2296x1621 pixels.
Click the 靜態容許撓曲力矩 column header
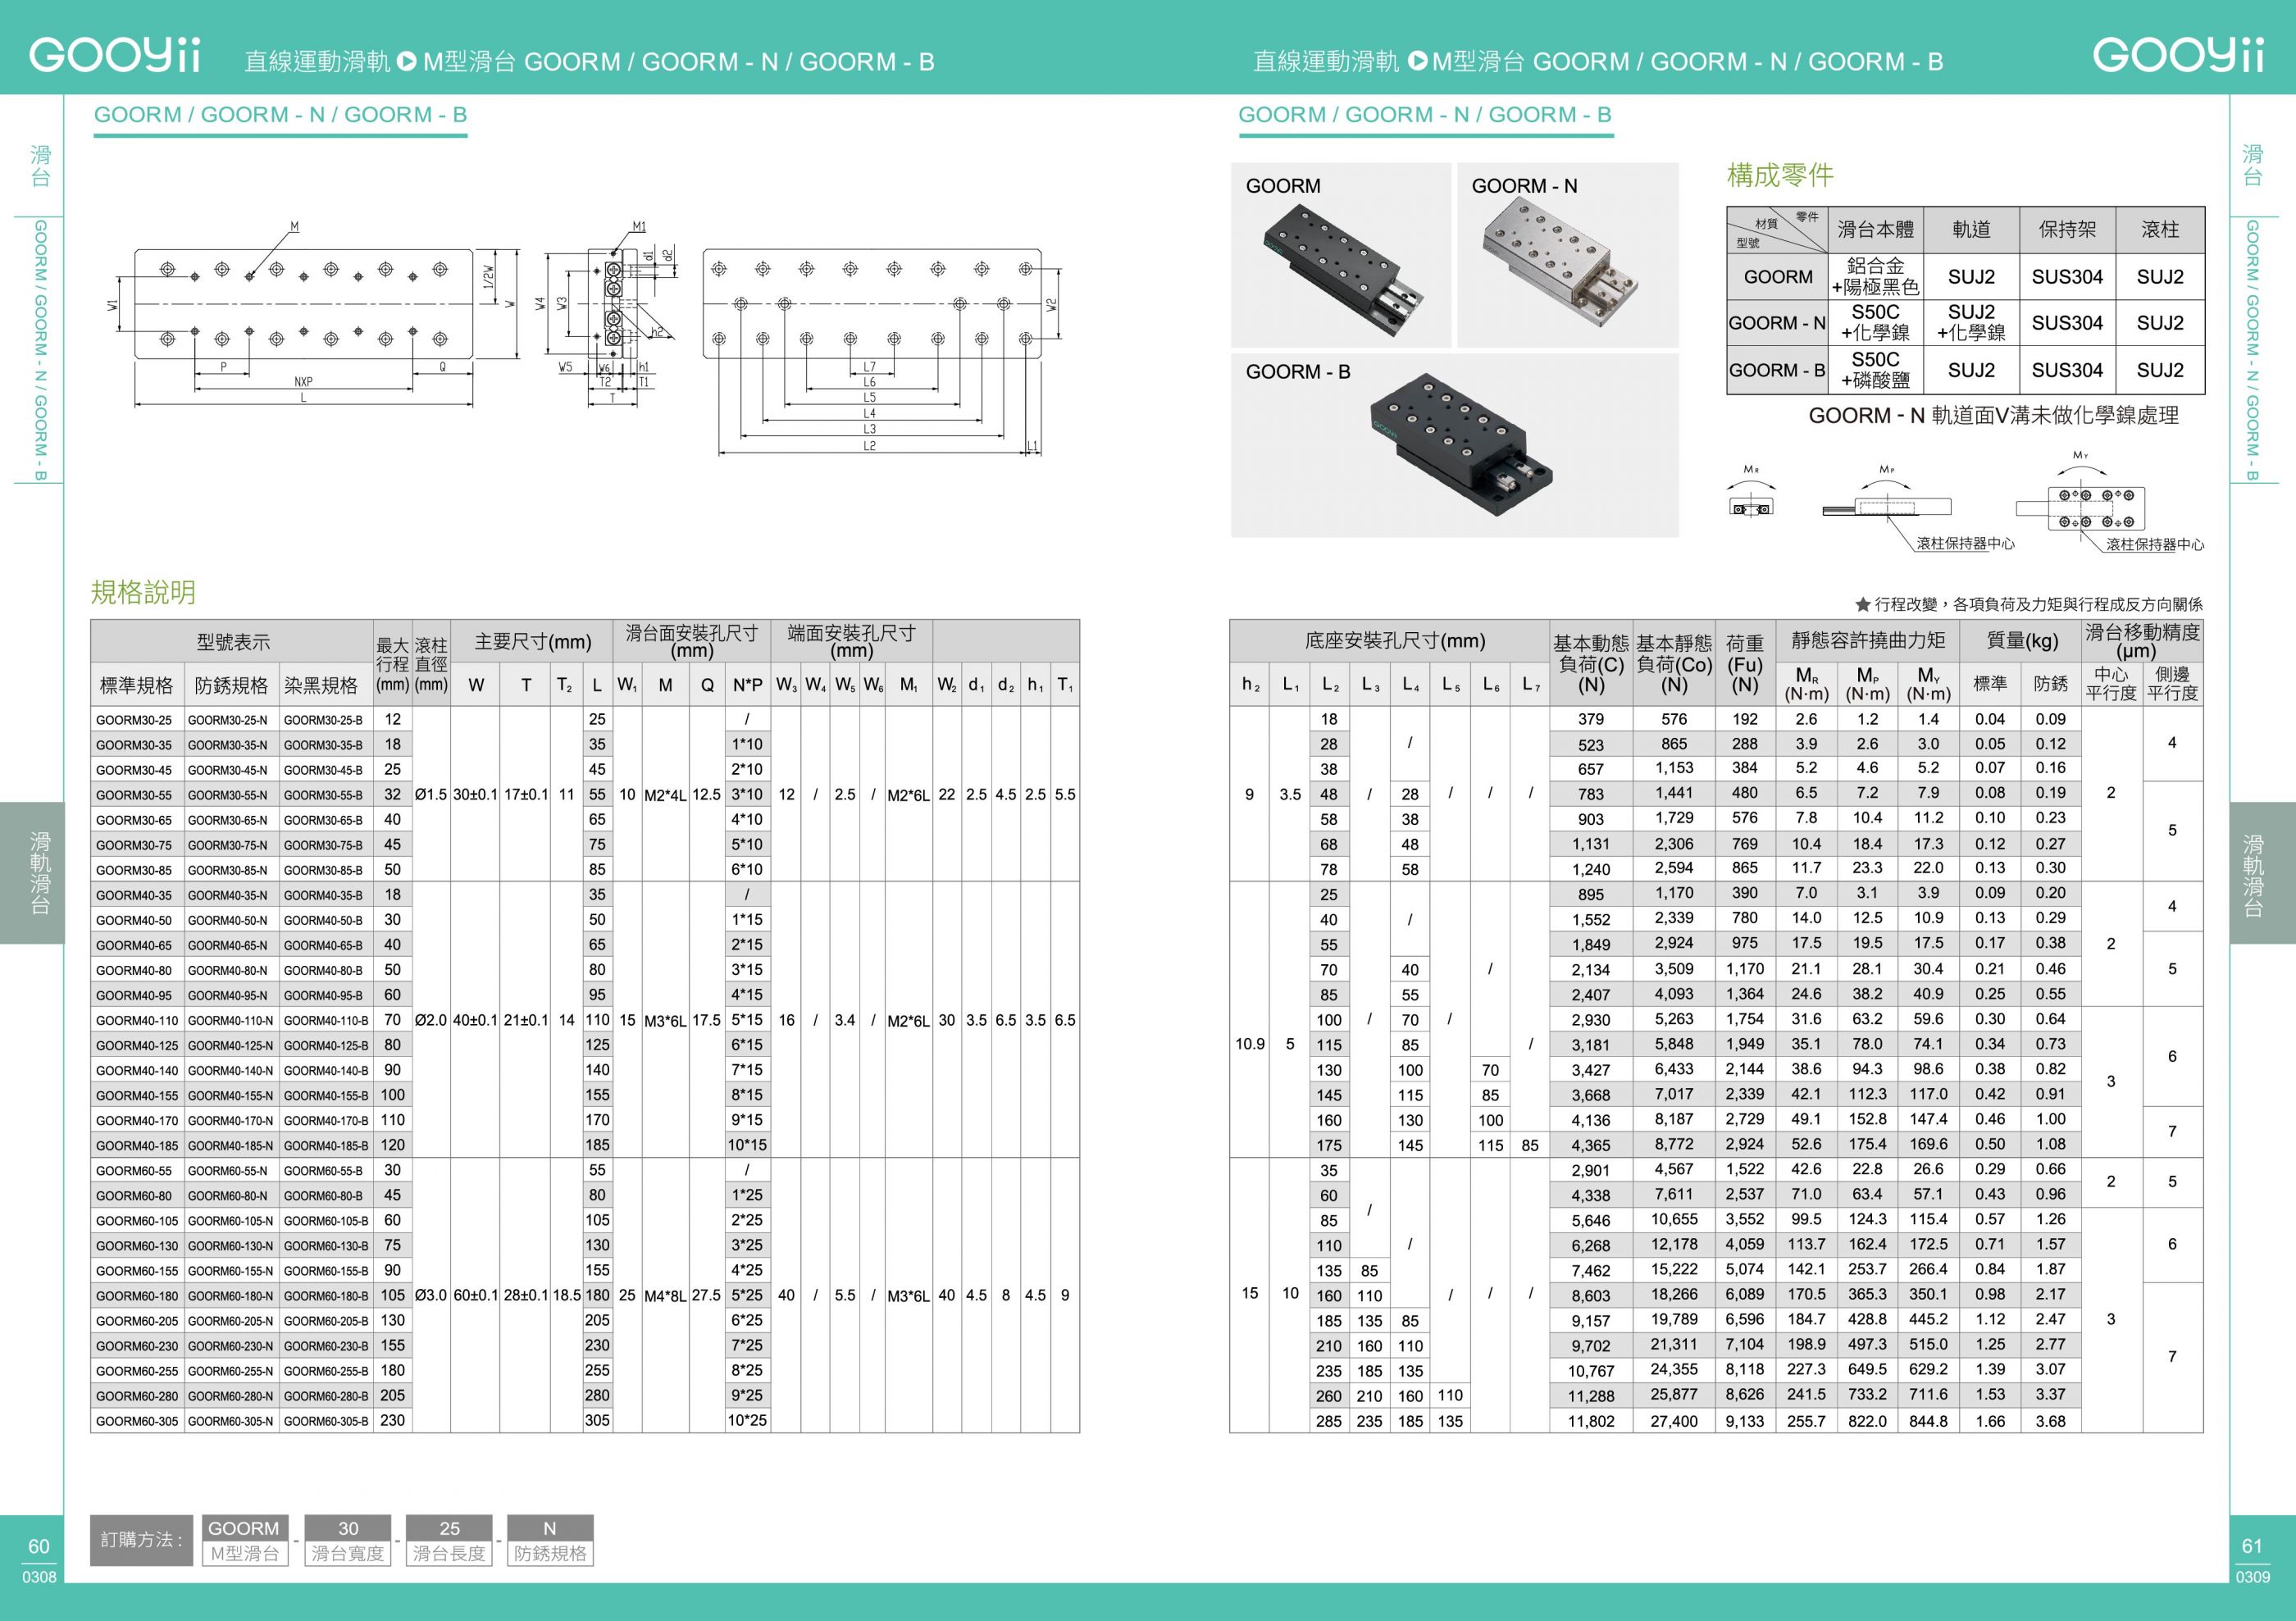pos(1867,640)
